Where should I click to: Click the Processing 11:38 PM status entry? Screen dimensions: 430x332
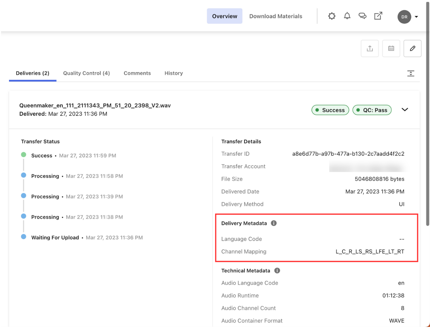[x=77, y=217]
